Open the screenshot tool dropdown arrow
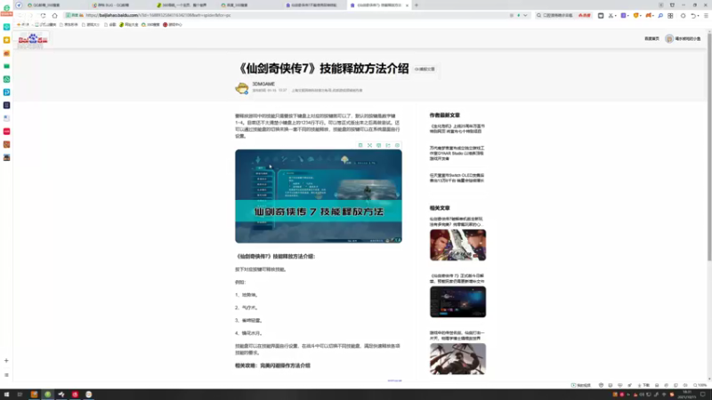The width and height of the screenshot is (712, 400). [x=616, y=15]
